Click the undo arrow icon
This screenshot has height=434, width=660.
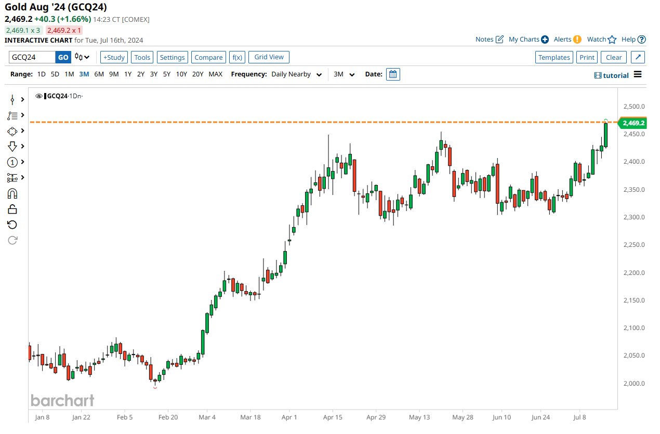12,225
